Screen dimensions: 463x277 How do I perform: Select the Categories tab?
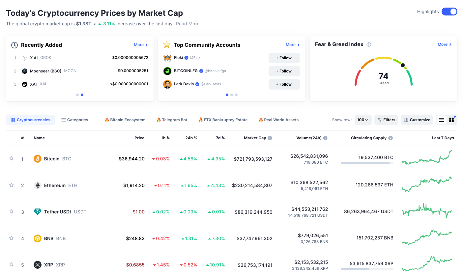click(75, 120)
